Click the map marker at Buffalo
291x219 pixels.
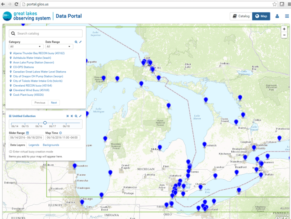[x=261, y=175]
